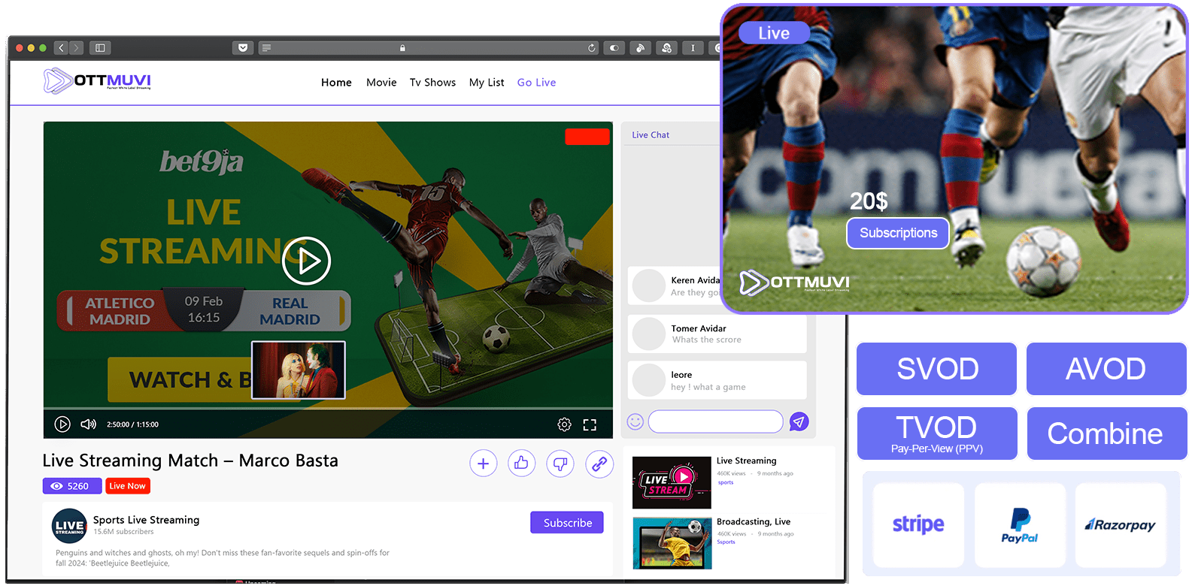Viewport: 1192px width, 586px height.
Task: Dislike the video with thumbs-down icon
Action: 560,464
